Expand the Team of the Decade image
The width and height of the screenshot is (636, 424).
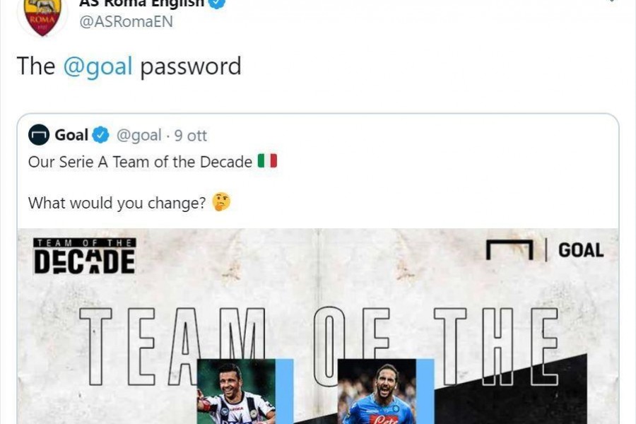[x=318, y=326]
